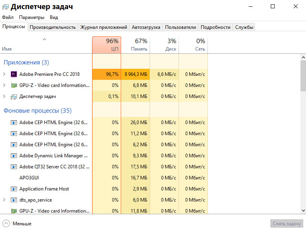306x230 pixels.
Task: Click the vertical scrollbar down arrow
Action: click(x=303, y=211)
